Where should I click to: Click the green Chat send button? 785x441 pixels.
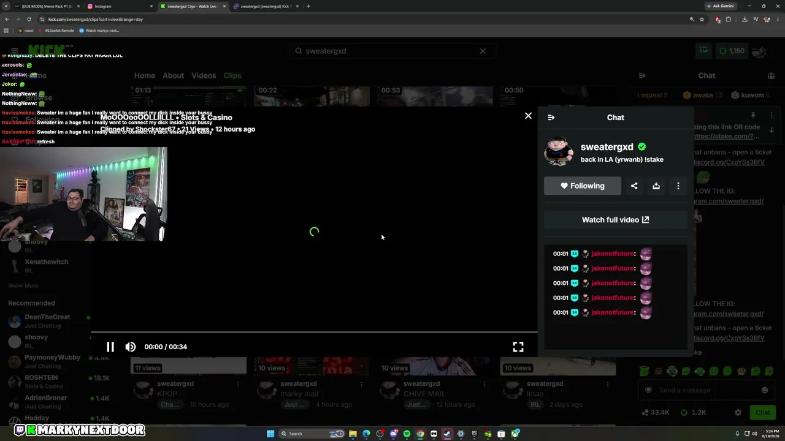point(762,413)
